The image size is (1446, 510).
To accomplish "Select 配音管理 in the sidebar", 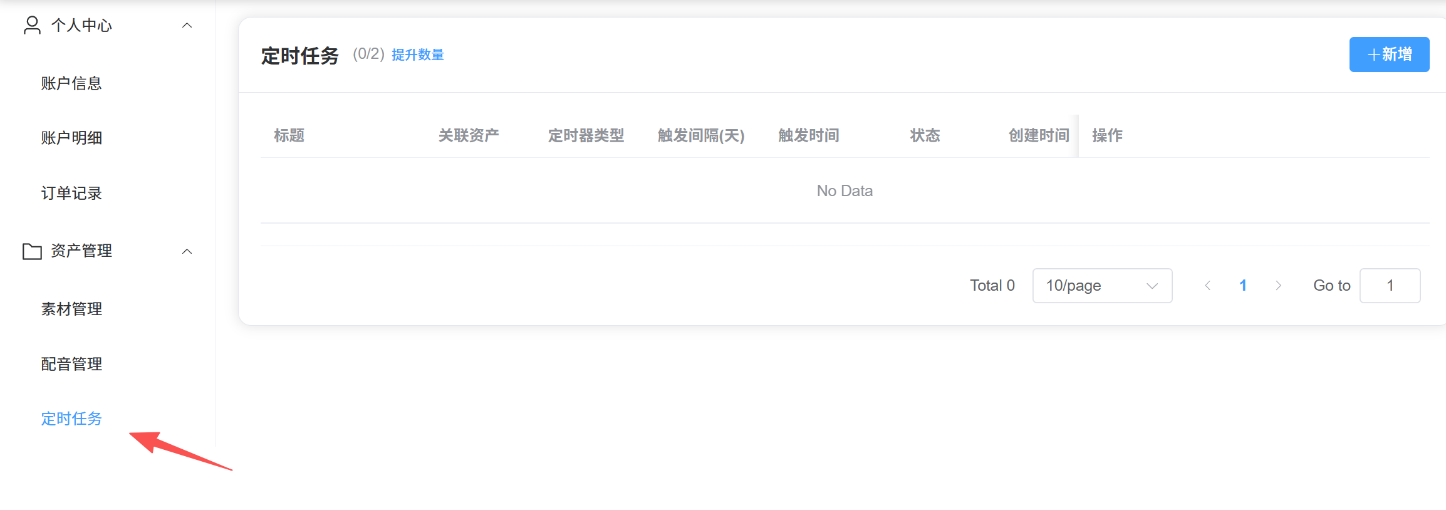I will 71,364.
